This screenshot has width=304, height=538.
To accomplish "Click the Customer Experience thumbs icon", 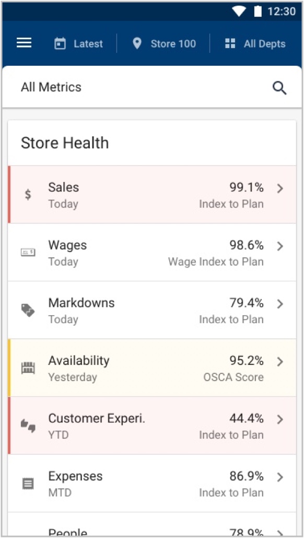I will [x=28, y=426].
